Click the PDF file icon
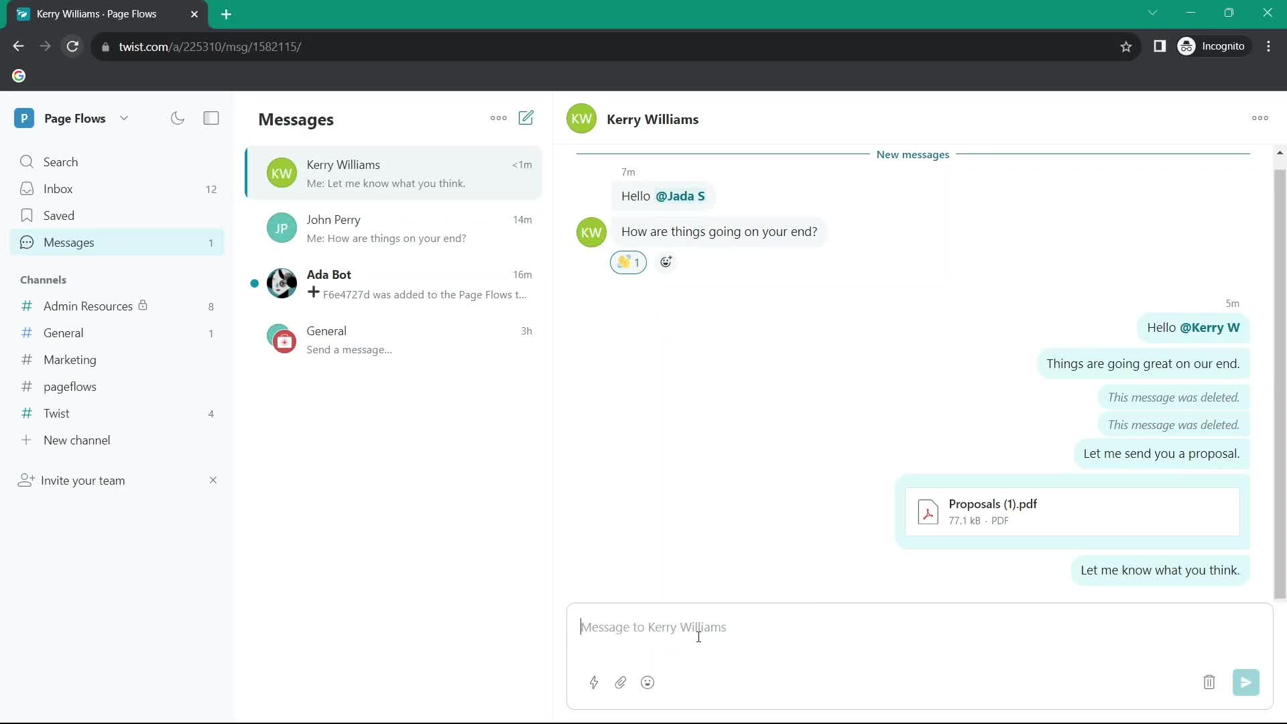The width and height of the screenshot is (1287, 724). coord(928,512)
